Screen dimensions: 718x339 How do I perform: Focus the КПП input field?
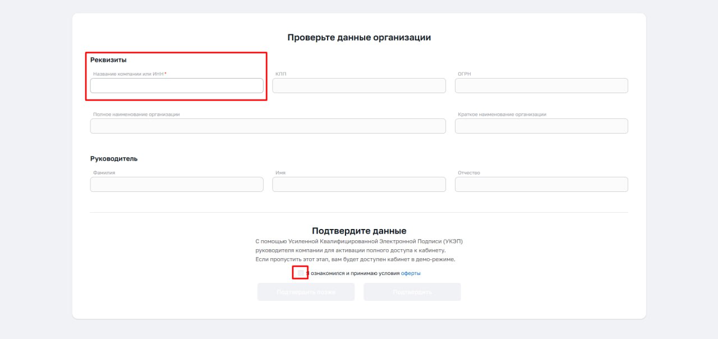358,85
